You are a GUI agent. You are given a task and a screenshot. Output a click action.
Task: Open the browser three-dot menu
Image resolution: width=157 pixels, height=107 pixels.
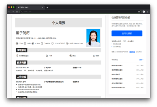point(148,12)
